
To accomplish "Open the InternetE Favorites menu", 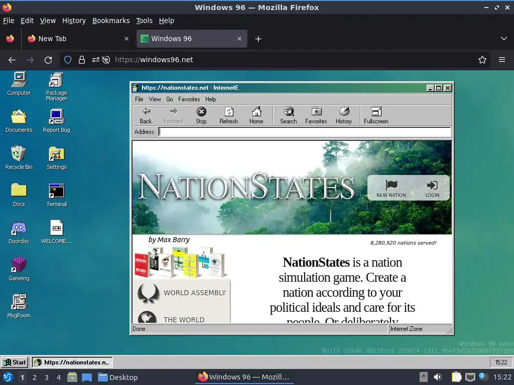I will point(189,99).
